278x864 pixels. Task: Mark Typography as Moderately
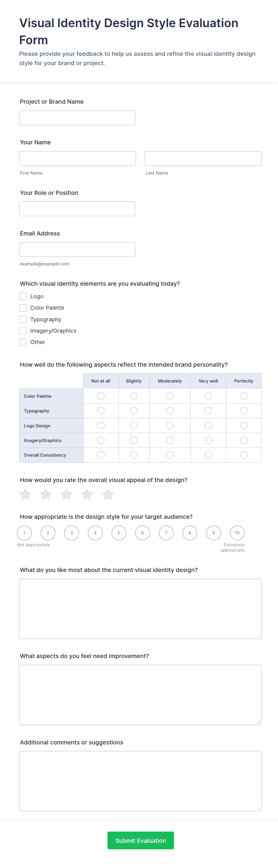coord(170,411)
